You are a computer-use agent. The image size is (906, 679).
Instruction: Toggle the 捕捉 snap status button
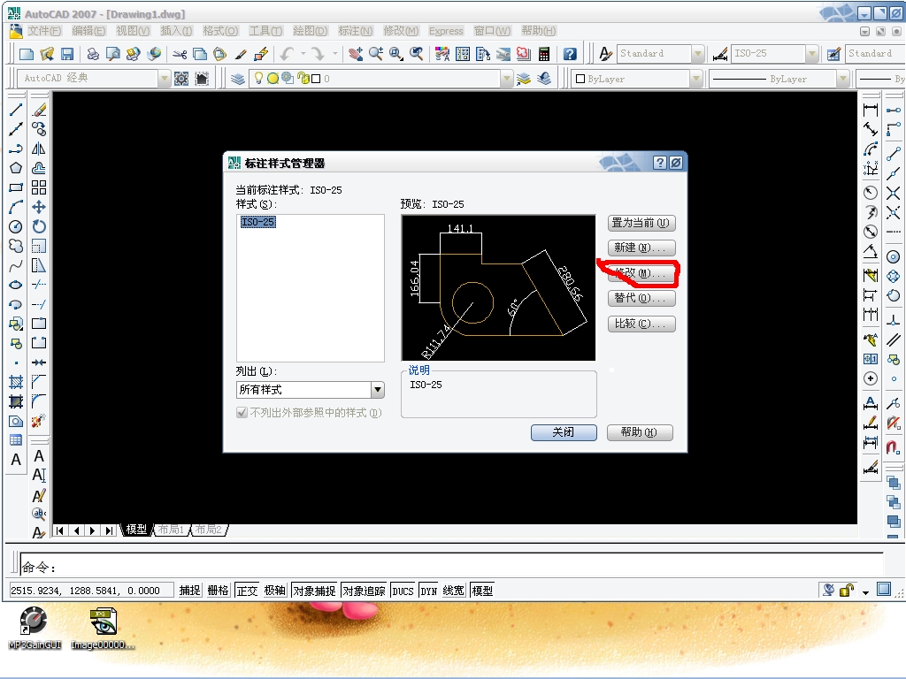coord(189,590)
